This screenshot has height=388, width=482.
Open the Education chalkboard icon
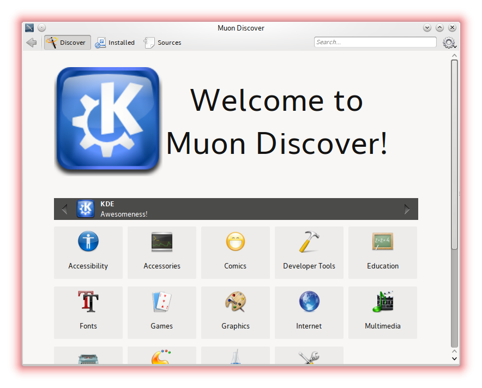[x=383, y=242]
